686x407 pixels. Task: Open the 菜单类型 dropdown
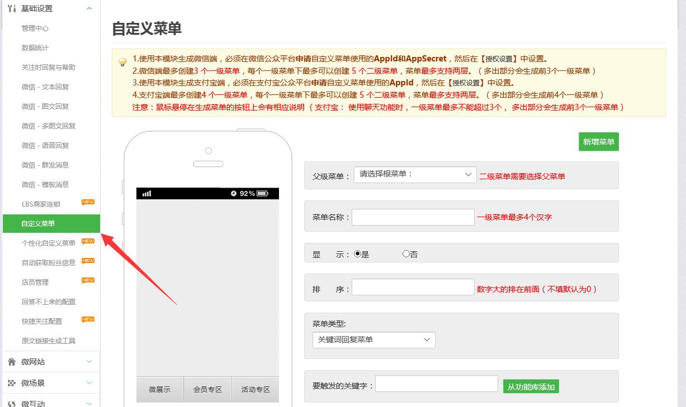(x=373, y=340)
